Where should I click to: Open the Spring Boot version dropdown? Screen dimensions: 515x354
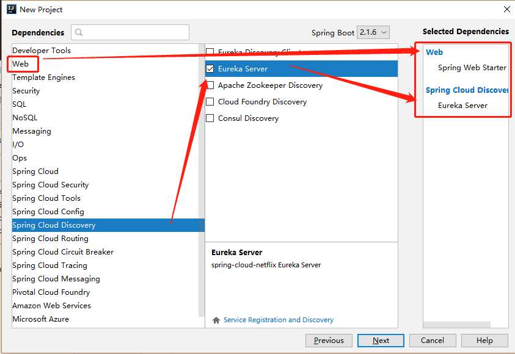[373, 32]
